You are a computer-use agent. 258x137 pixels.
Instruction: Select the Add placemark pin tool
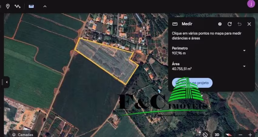8,6
